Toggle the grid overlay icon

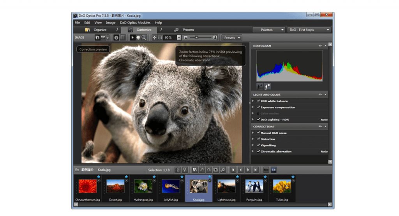click(x=122, y=38)
